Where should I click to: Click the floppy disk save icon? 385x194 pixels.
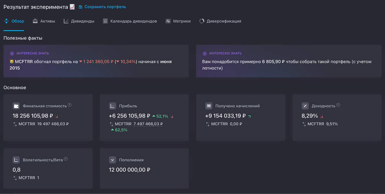pyautogui.click(x=81, y=7)
